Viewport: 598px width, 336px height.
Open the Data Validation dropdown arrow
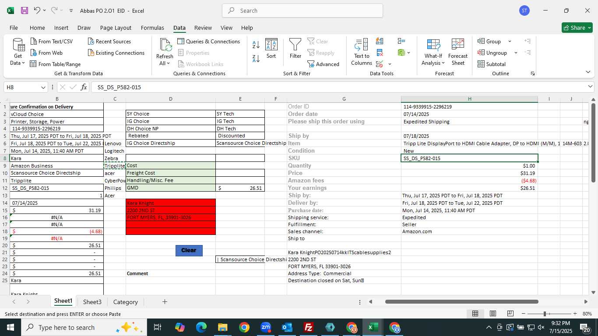(390, 64)
